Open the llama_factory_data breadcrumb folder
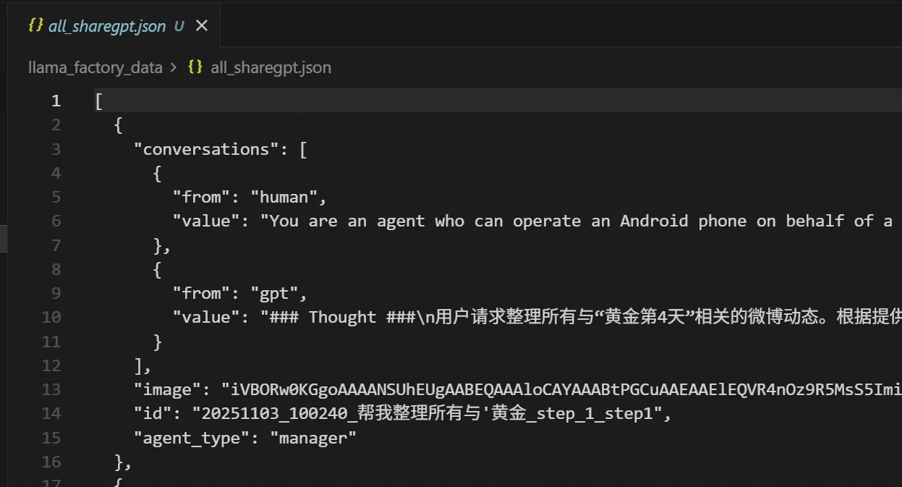The height and width of the screenshot is (487, 902). click(x=95, y=67)
